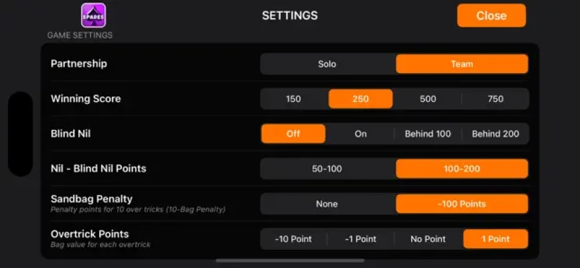580x268 pixels.
Task: Set winning score to 500
Action: [428, 99]
